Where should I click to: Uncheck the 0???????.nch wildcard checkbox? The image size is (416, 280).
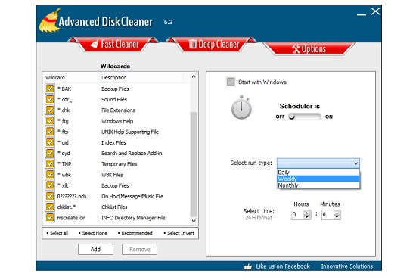(50, 196)
